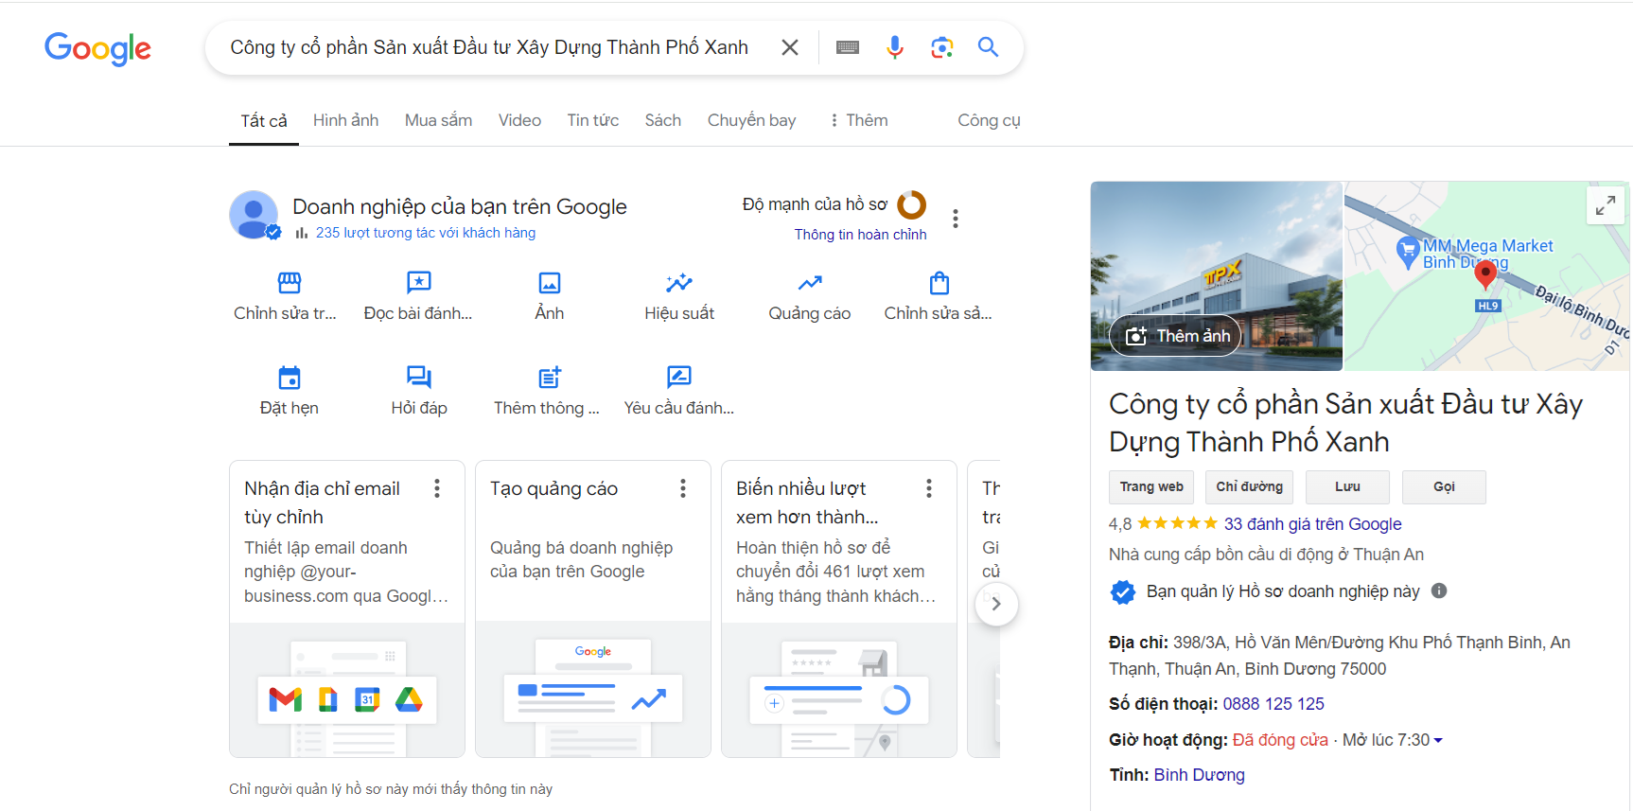Viewport: 1633px width, 811px height.
Task: Switch to the Hình ảnh tab
Action: (x=345, y=120)
